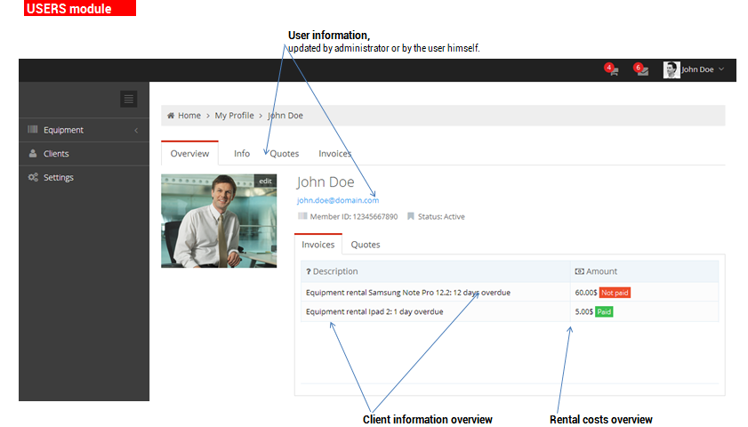Open the Equipment sidebar menu item
Image resolution: width=748 pixels, height=427 pixels.
tap(84, 130)
